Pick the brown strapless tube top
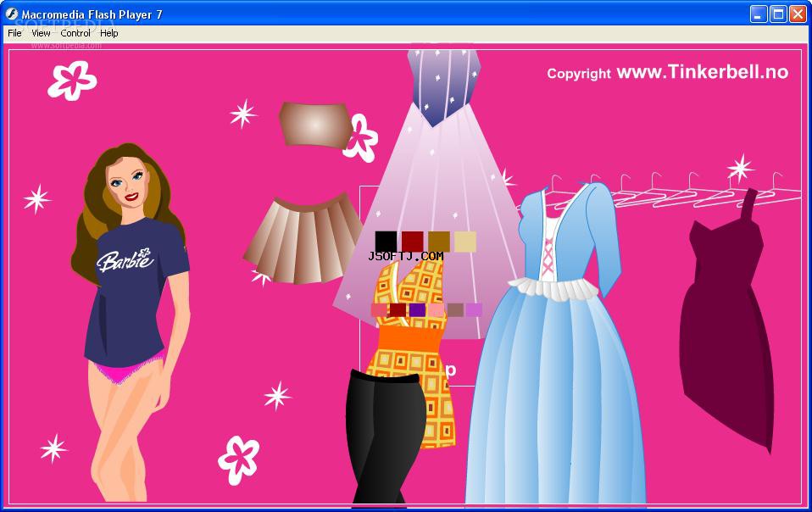This screenshot has height=512, width=812. pyautogui.click(x=314, y=125)
